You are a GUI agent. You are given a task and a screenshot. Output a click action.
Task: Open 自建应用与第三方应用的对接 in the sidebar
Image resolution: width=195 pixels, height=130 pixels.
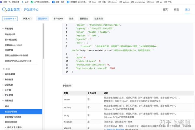click(18, 61)
